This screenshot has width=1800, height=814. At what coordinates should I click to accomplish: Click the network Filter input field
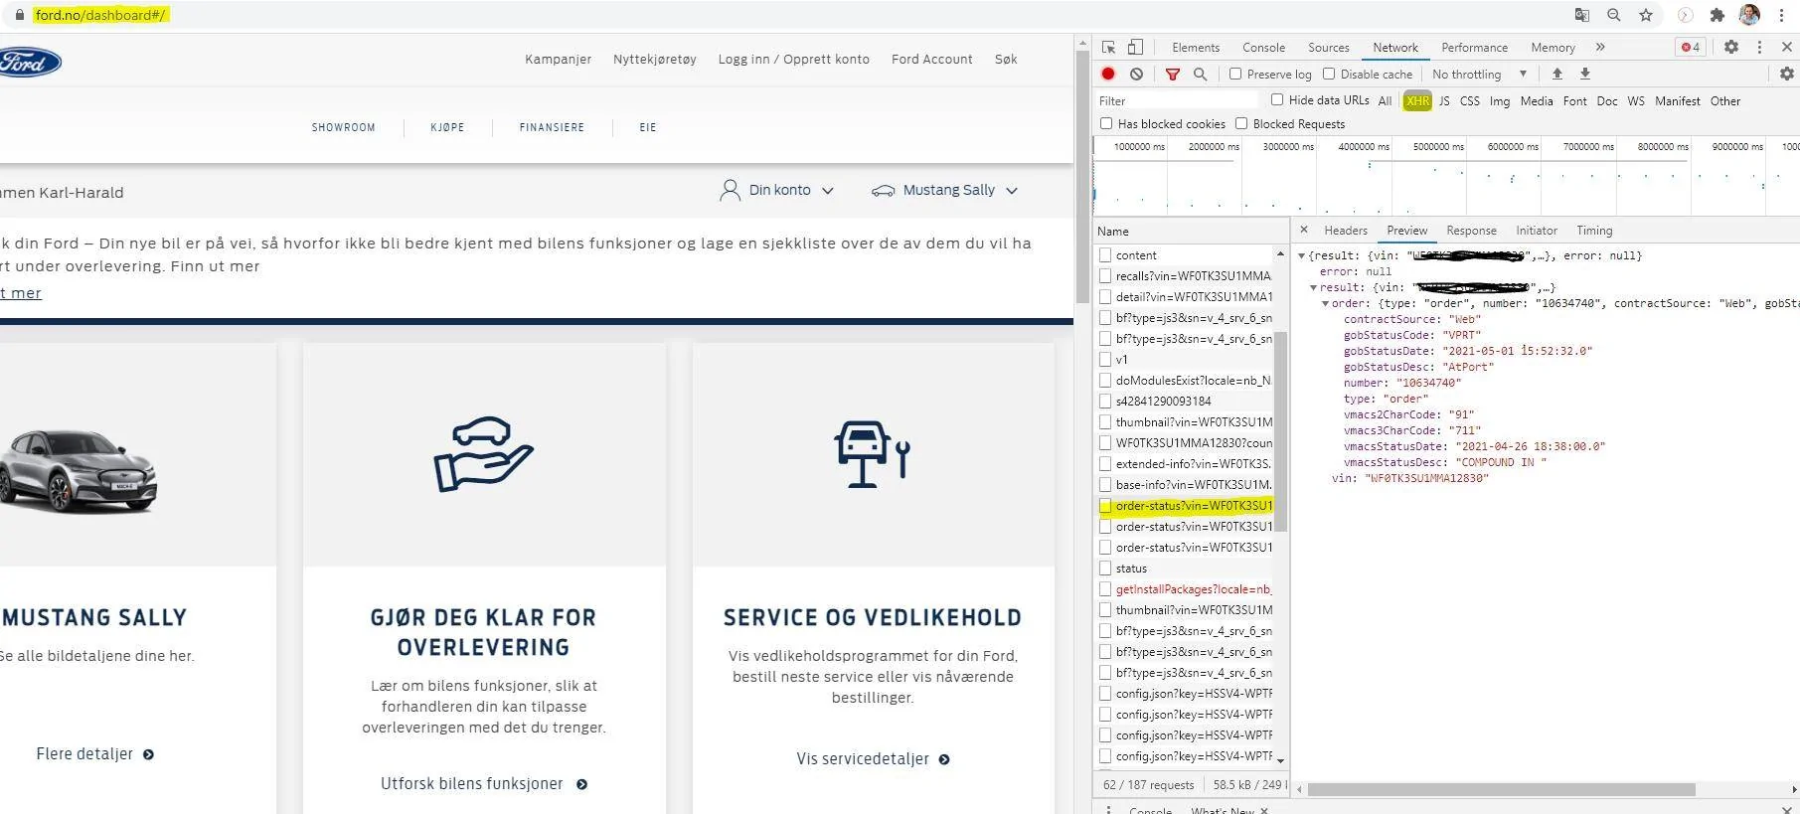1177,100
